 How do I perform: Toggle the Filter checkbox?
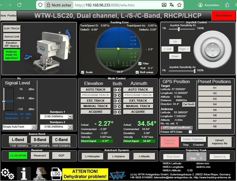click(x=140, y=64)
